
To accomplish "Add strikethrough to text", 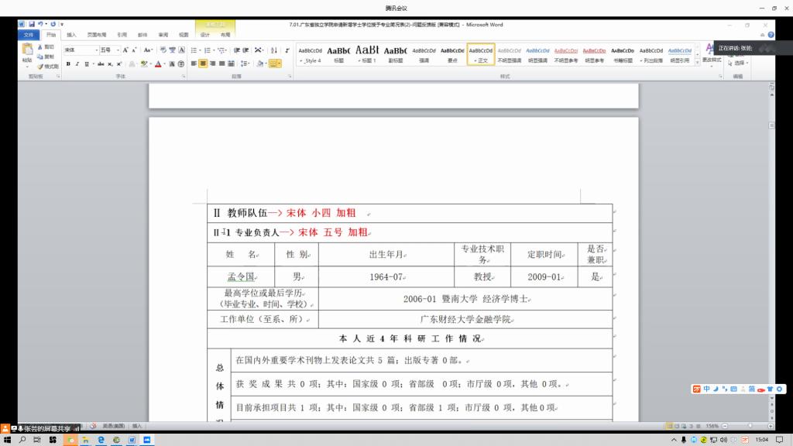I will [x=101, y=64].
